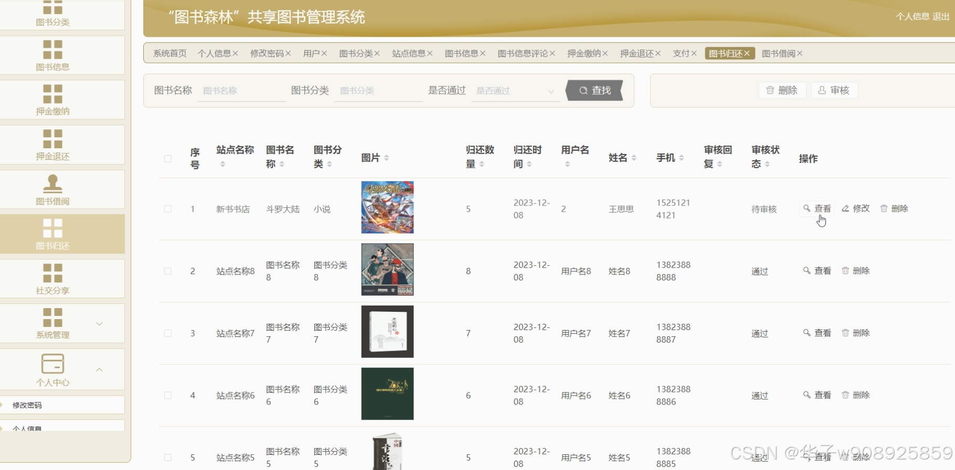Switch to the 系统首页 tab
Viewport: 955px width, 470px height.
169,53
